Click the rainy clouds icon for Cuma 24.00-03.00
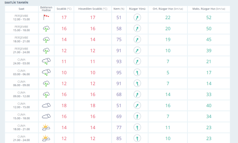This screenshot has height=143, width=238. point(46,61)
